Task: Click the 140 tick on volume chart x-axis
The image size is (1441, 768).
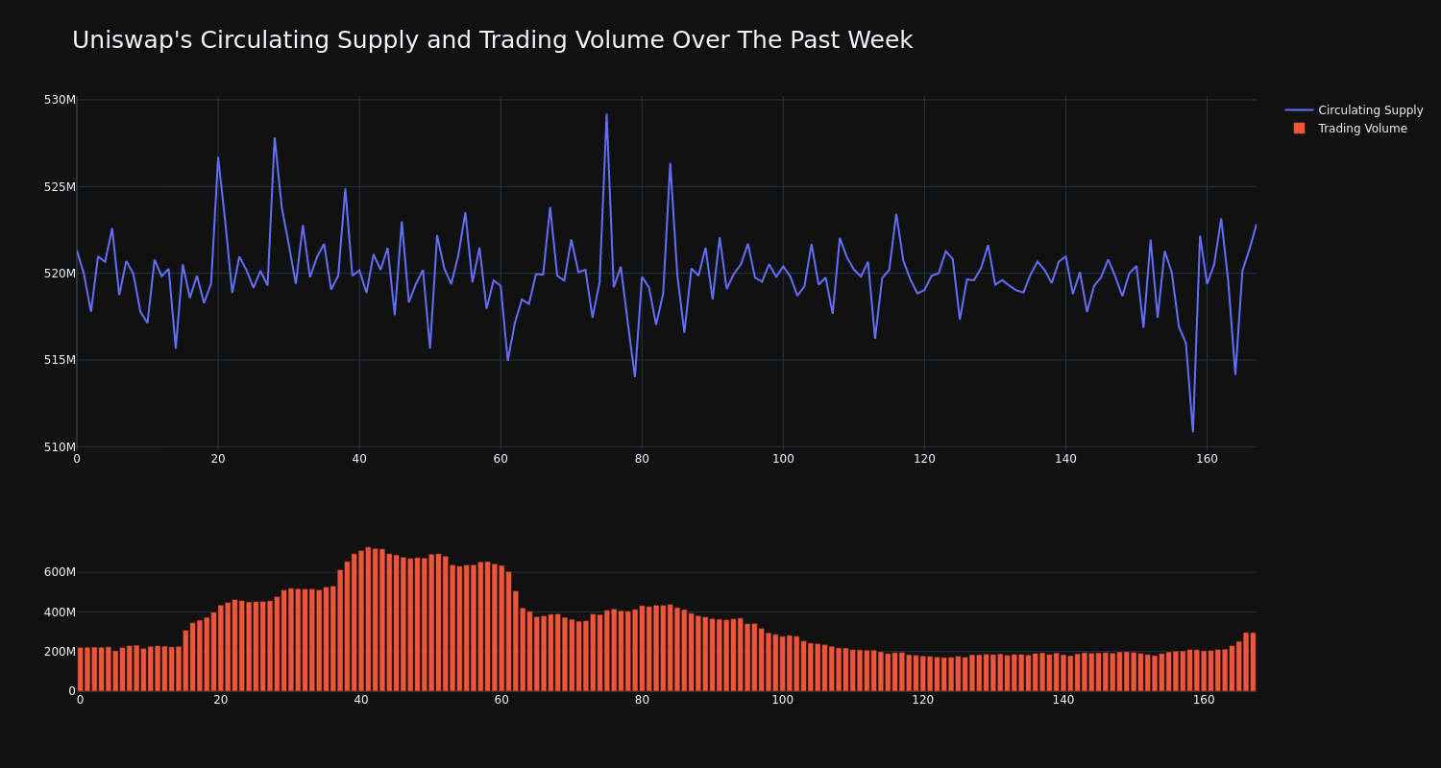Action: point(1063,700)
